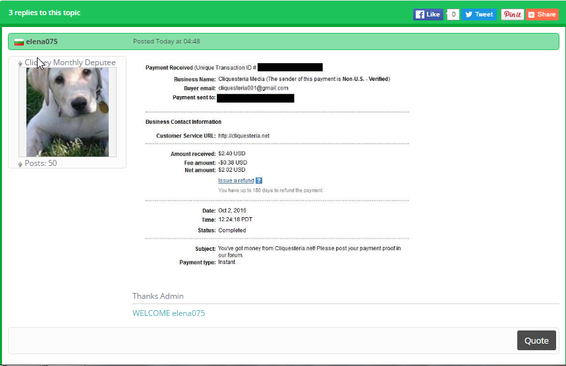Click the http://cliquesteria.net customer service URL
Screen dimensions: 566x366
[x=244, y=136]
